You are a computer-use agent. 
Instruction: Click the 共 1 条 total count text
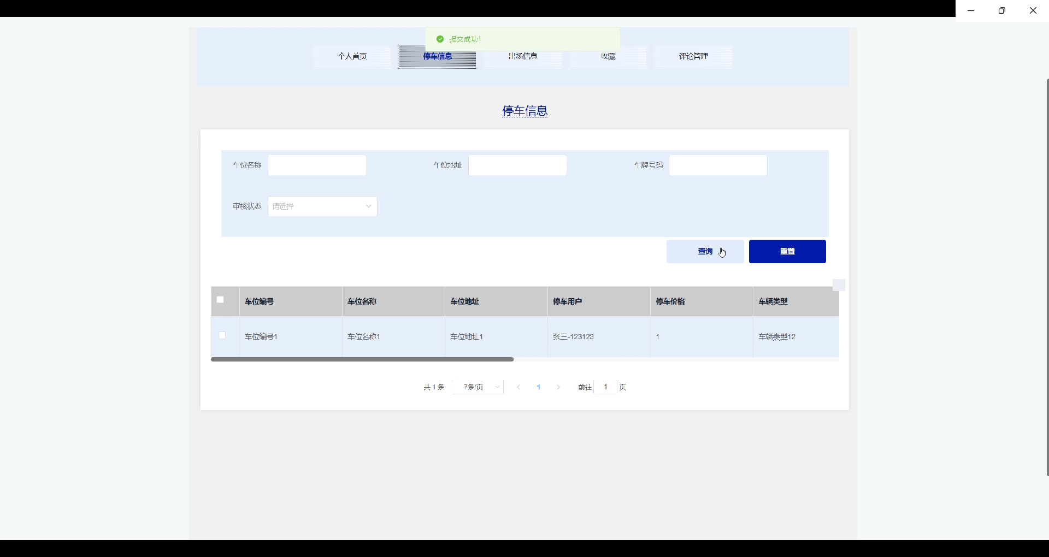pos(434,387)
